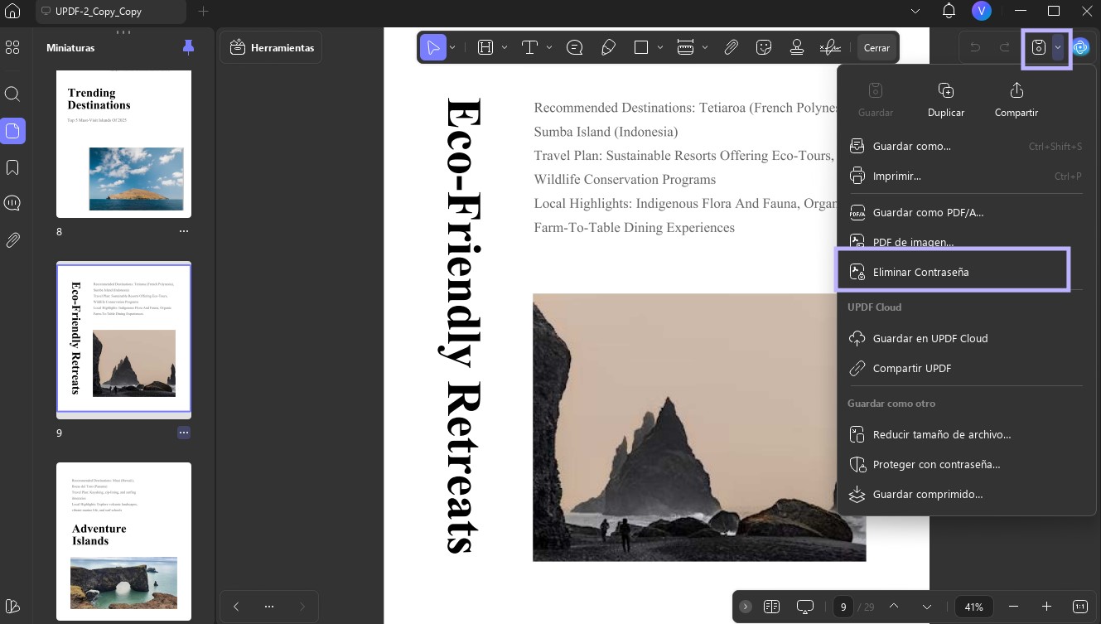The image size is (1101, 624).
Task: Click the page number input field
Action: pyautogui.click(x=843, y=607)
